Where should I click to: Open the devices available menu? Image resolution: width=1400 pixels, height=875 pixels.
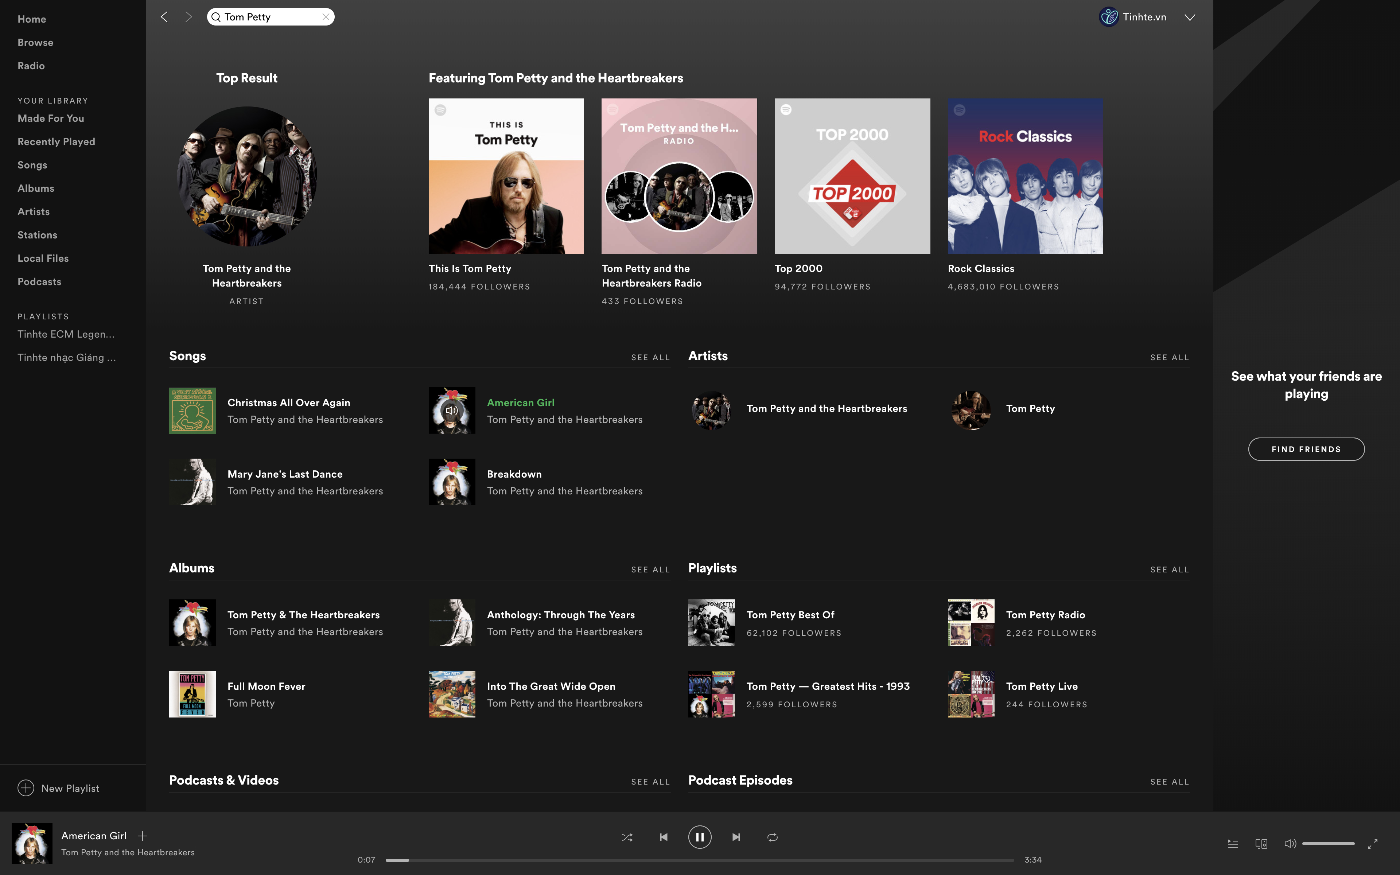1261,844
